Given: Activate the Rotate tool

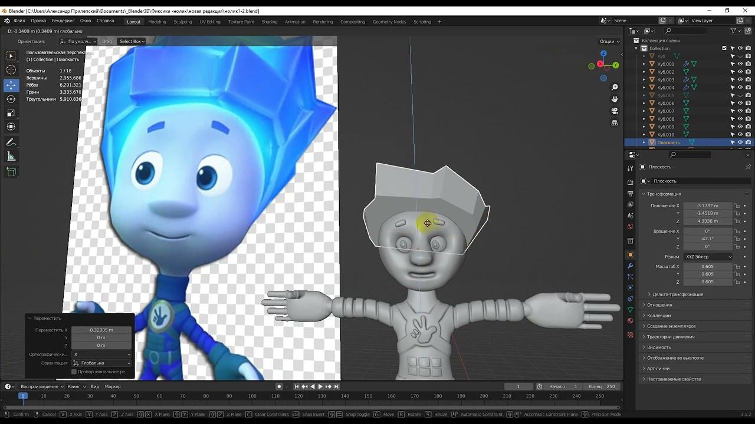Looking at the screenshot, I should click(x=11, y=99).
